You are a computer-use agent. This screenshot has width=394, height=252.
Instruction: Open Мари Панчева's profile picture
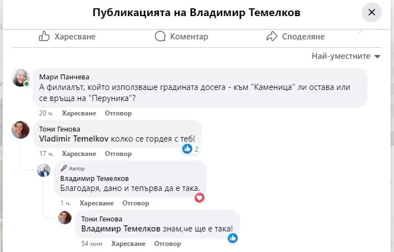tap(21, 78)
